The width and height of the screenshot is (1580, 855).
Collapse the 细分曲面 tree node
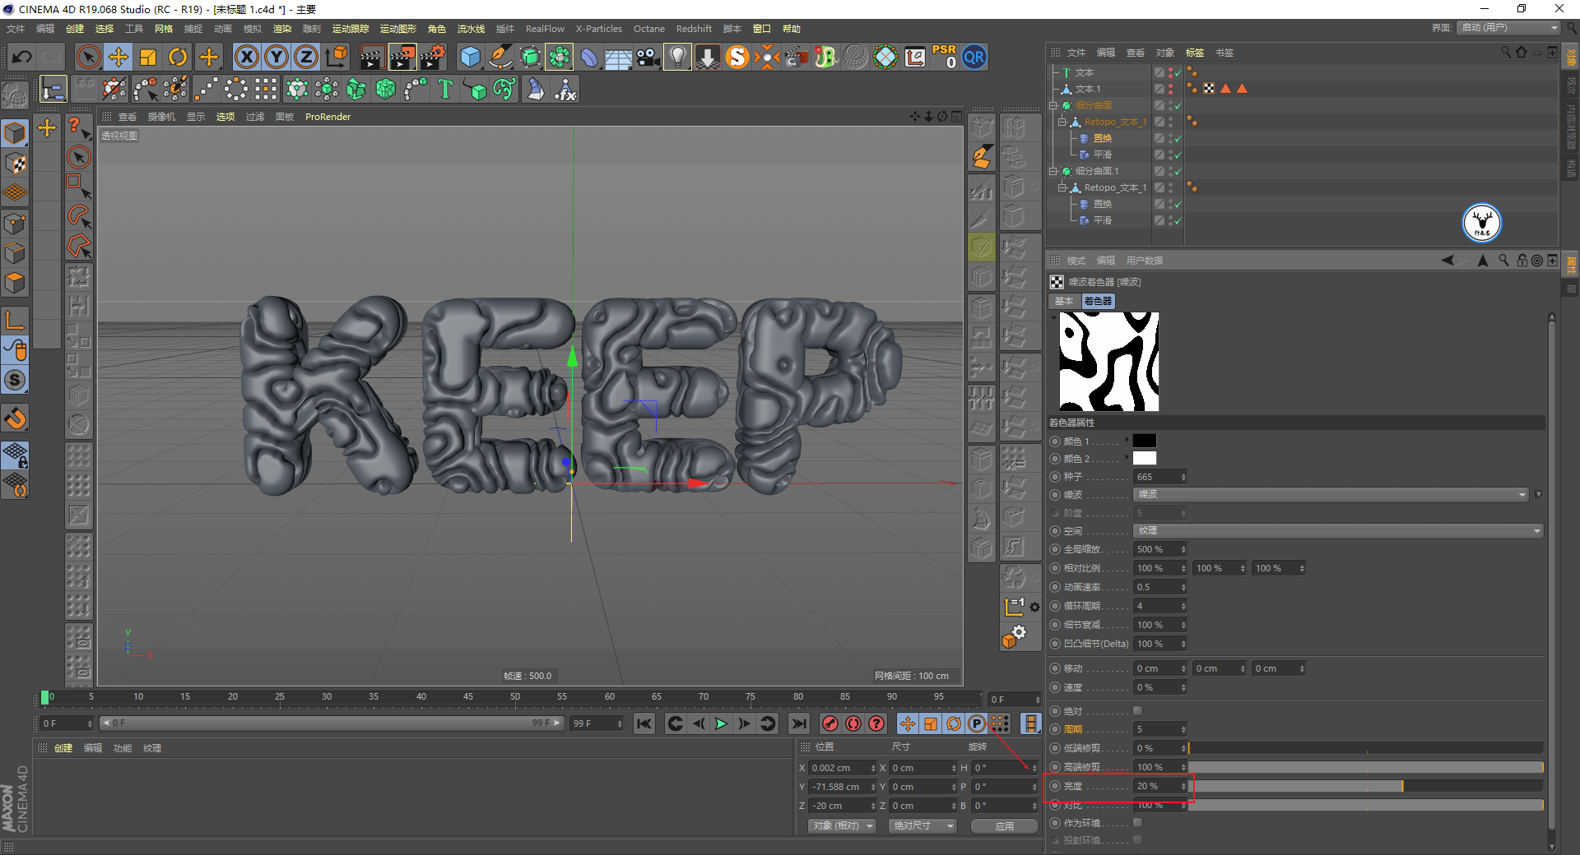(1053, 105)
